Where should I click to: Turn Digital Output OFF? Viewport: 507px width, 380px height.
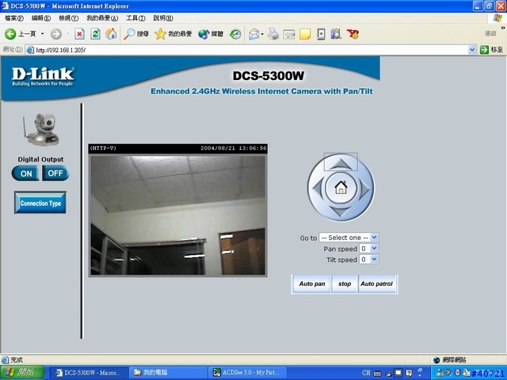[x=55, y=173]
